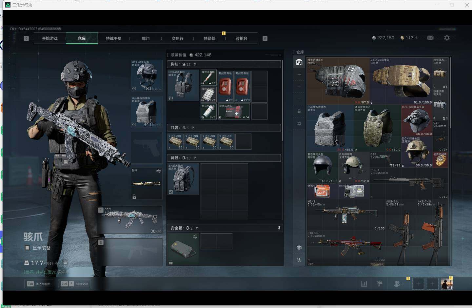Screen dimensions: 472x308
Task: Open the 交易行 tab
Action: pos(177,38)
